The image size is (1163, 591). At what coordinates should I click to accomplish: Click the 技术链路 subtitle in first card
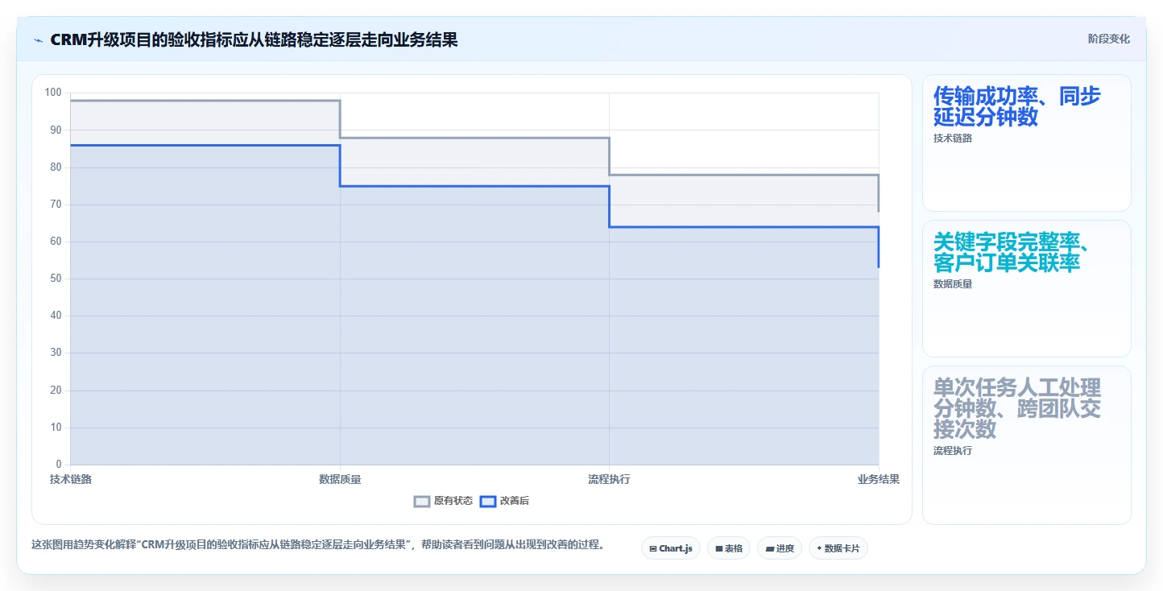point(953,138)
